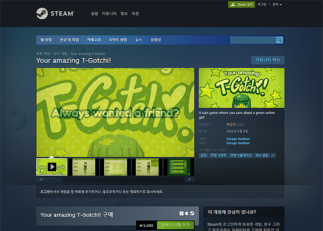Click the 복수 결말 tag

262,156
